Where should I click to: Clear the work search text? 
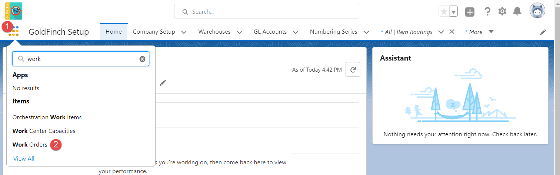pos(142,59)
